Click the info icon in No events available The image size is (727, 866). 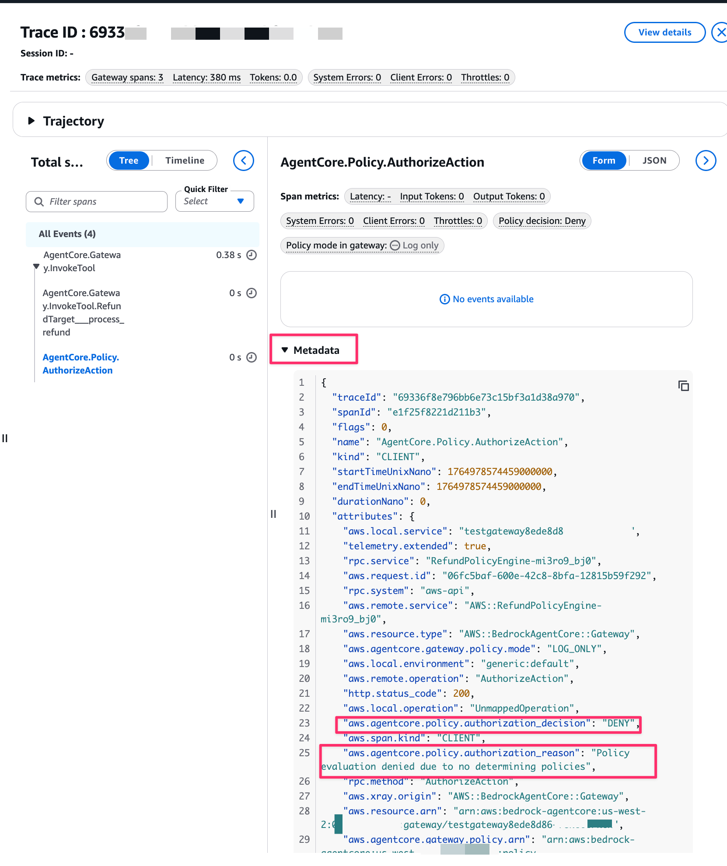pos(444,299)
